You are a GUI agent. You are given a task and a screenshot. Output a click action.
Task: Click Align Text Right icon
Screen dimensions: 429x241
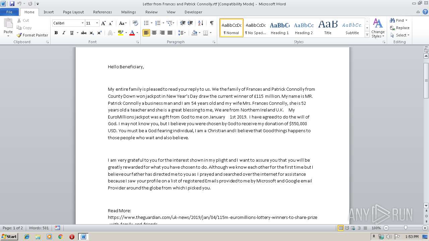(162, 33)
